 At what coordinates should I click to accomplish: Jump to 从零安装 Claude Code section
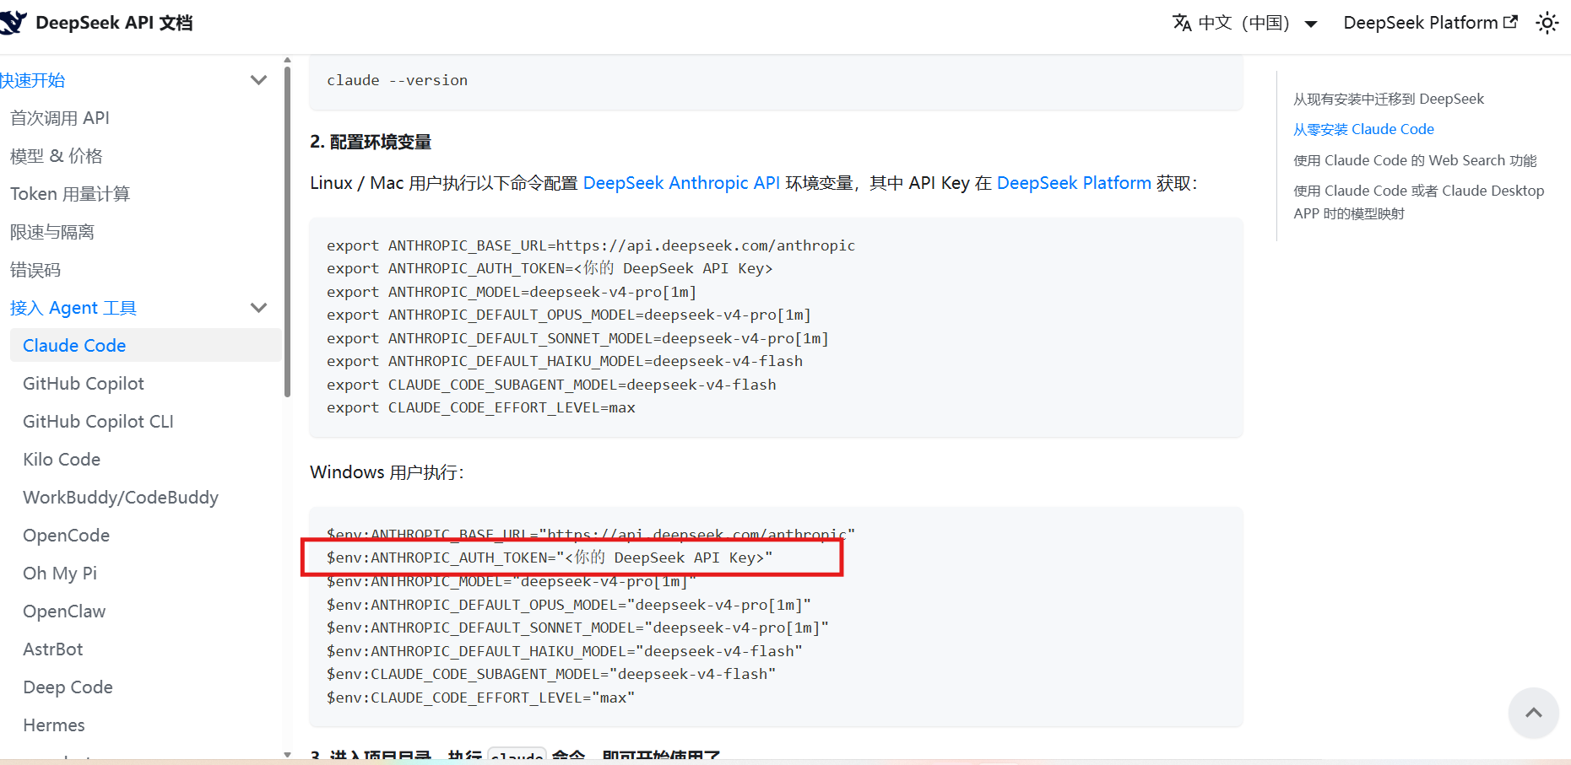[1363, 129]
